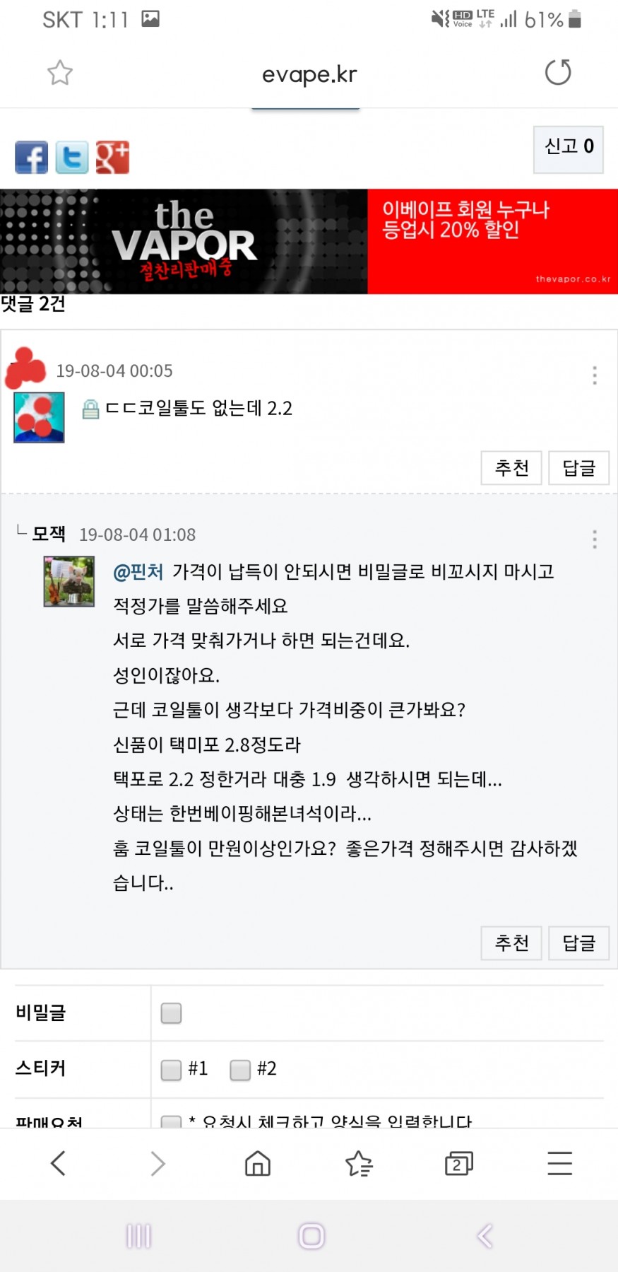618x1272 pixels.
Task: Reload the evape.kr page
Action: [x=558, y=73]
